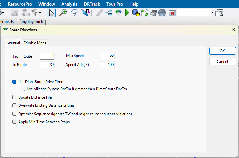The height and width of the screenshot is (158, 239).
Task: Open the DRTrack menu
Action: click(x=92, y=4)
